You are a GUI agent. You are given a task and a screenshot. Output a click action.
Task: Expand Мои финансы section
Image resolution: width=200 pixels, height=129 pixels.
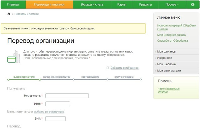click(x=176, y=52)
